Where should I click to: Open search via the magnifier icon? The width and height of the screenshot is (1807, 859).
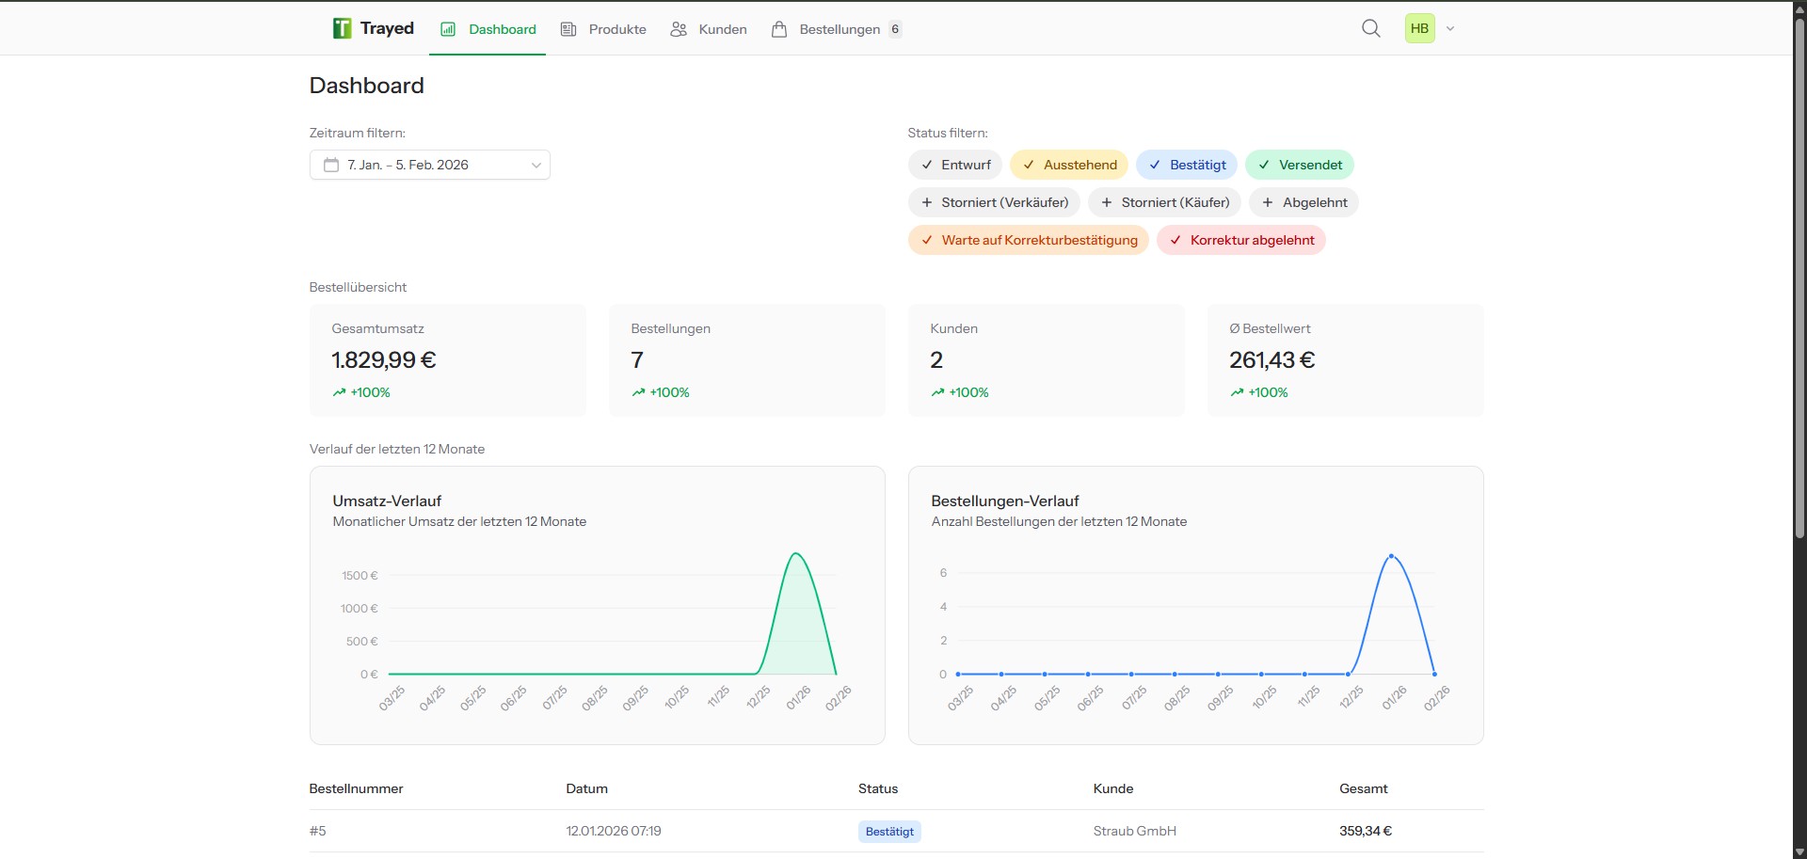pos(1371,28)
